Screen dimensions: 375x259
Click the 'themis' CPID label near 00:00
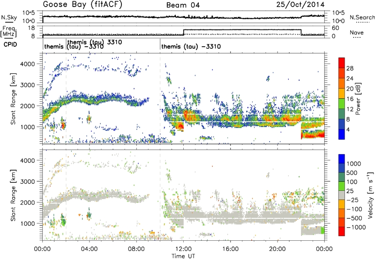coord(54,46)
